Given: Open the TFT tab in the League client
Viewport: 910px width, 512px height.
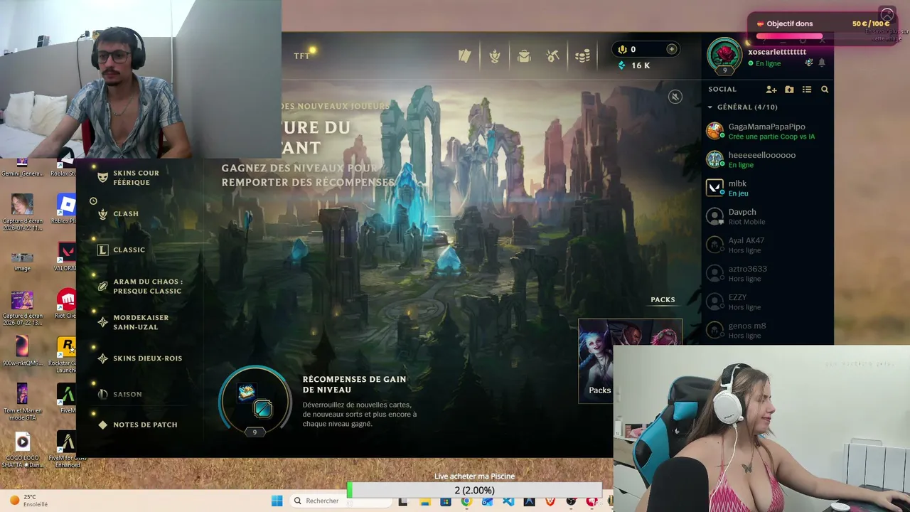Looking at the screenshot, I should [x=301, y=55].
